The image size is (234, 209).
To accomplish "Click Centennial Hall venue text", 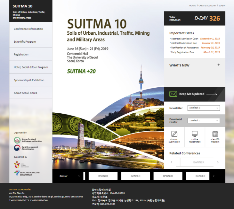I will click(x=77, y=54).
